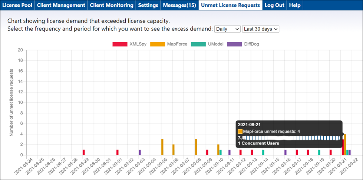Expand the Daily frequency dropdown

pos(227,29)
